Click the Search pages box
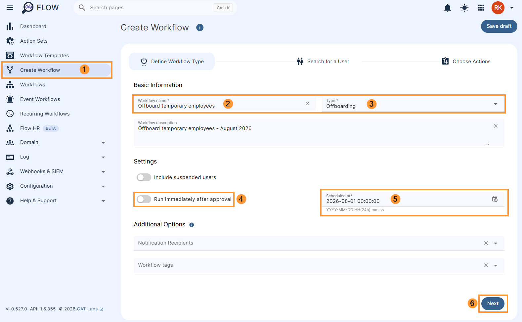Screen dimensions: 522x322 click(x=155, y=8)
